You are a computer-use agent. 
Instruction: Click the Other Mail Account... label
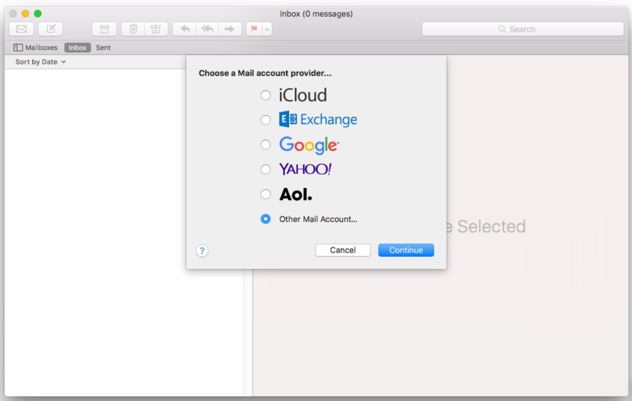pyautogui.click(x=318, y=219)
